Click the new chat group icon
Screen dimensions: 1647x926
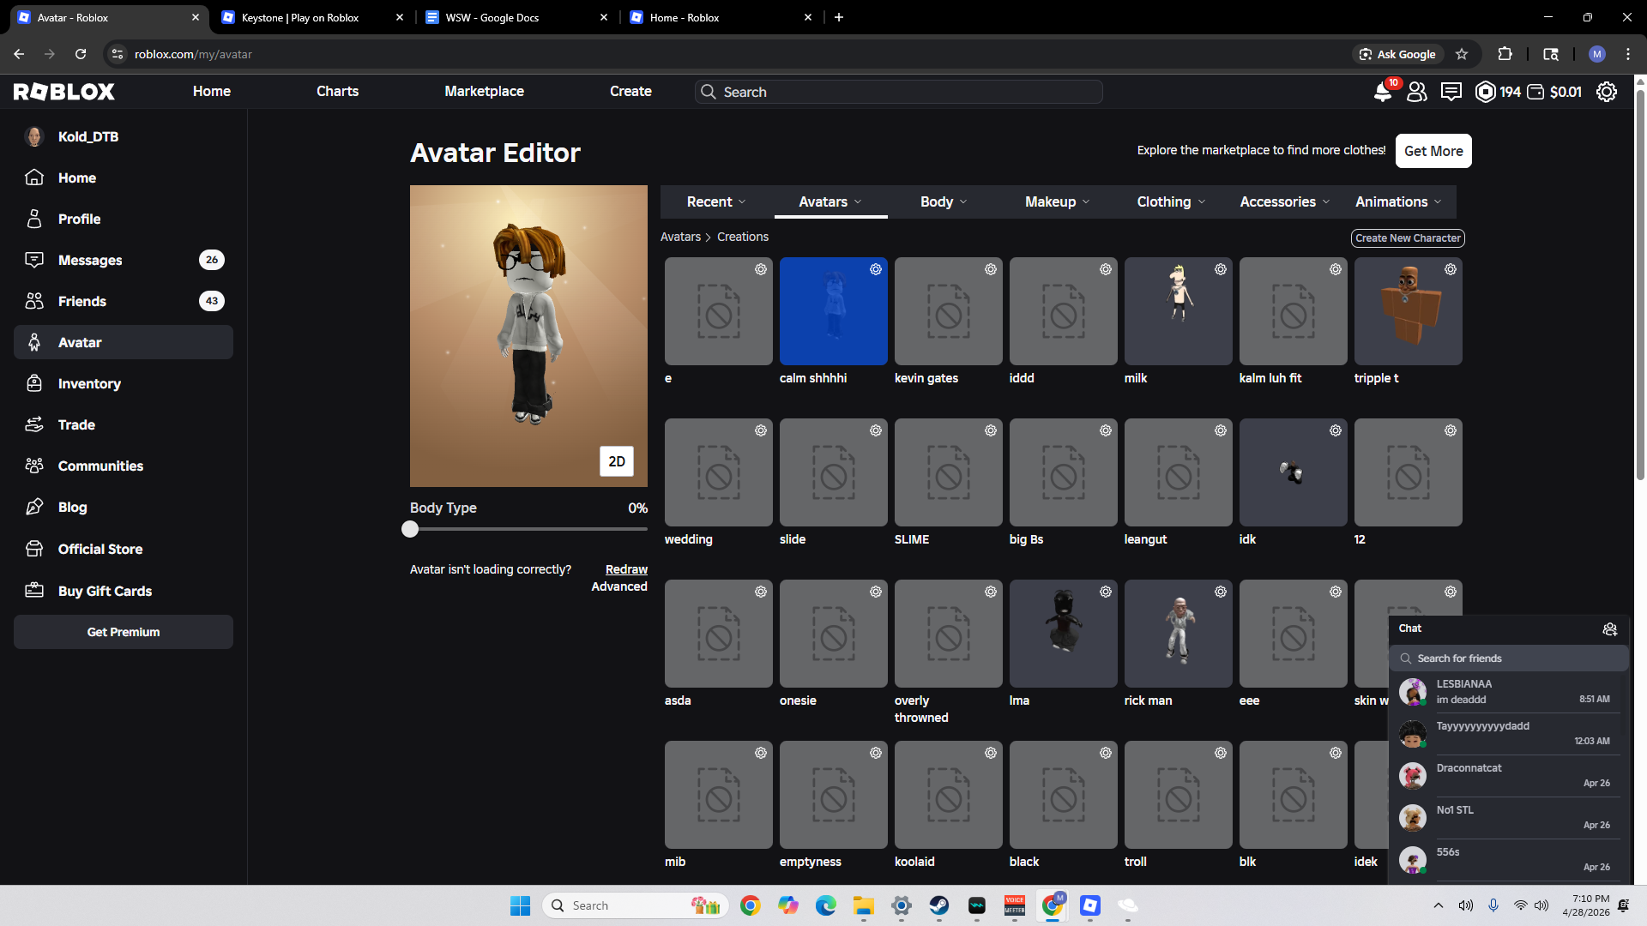[1609, 629]
